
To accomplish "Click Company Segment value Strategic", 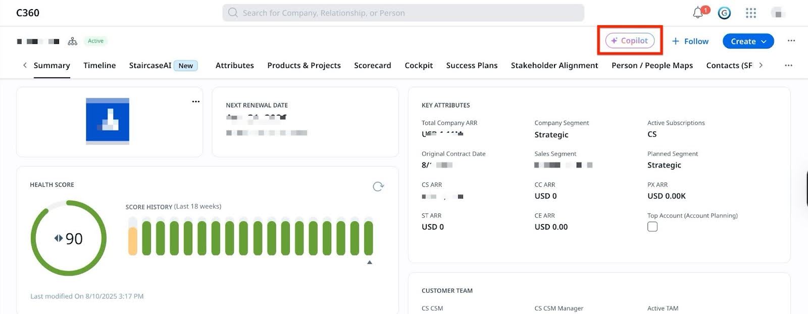I will click(551, 135).
